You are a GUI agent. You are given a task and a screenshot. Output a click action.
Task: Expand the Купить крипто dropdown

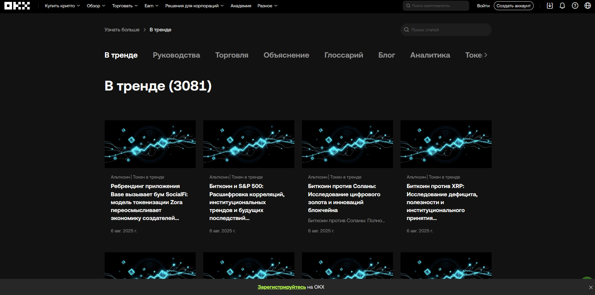(62, 6)
